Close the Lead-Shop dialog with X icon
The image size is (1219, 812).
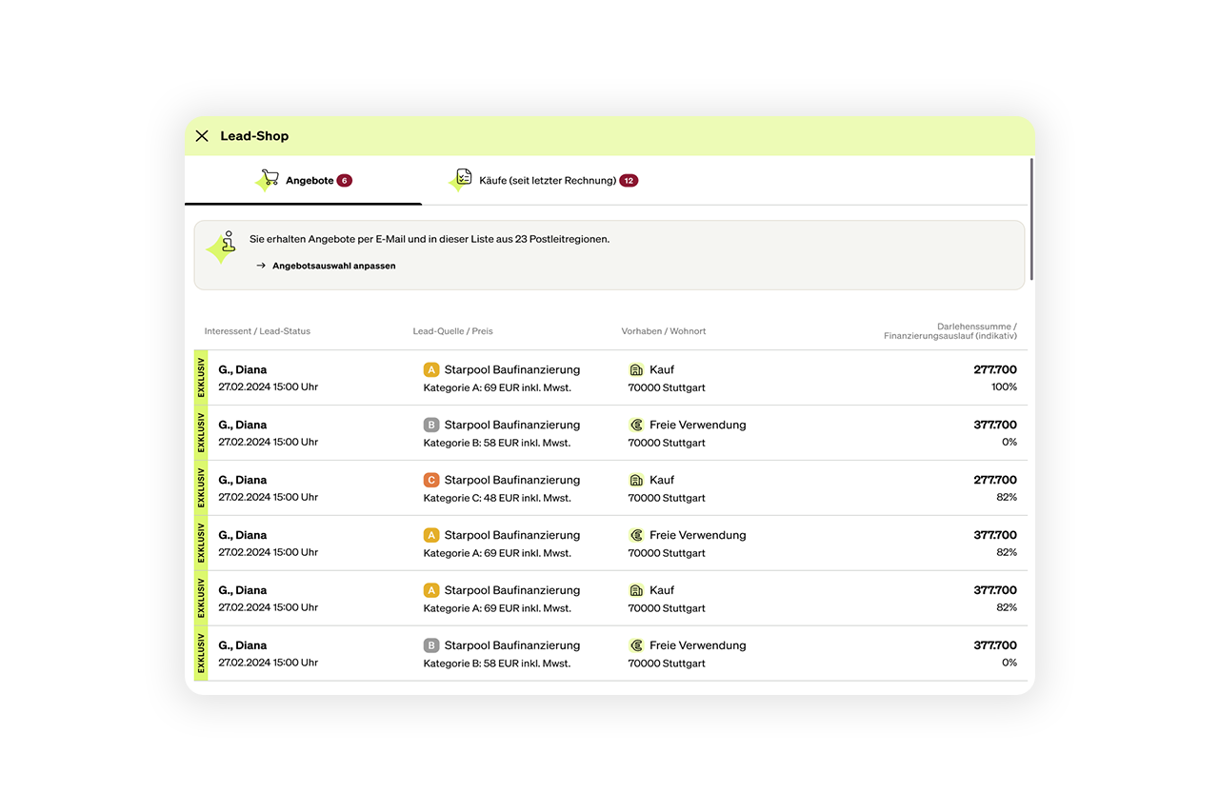[202, 136]
